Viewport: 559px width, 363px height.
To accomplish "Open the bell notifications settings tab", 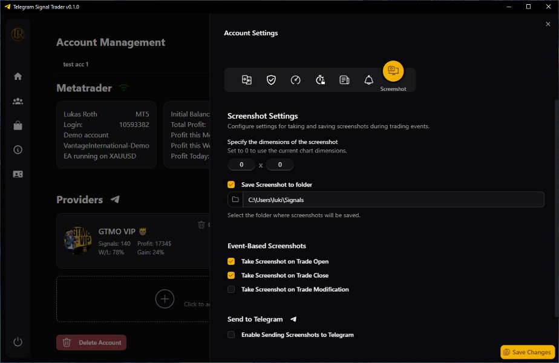I will pos(368,80).
